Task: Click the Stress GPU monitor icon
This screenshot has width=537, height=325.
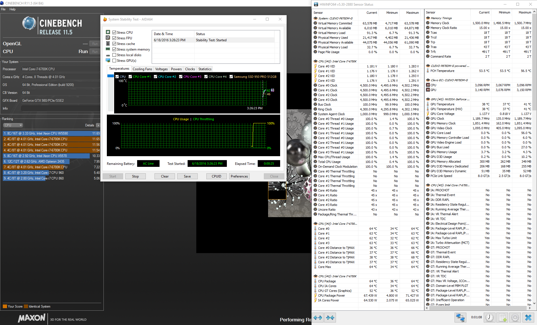Action: coord(108,60)
